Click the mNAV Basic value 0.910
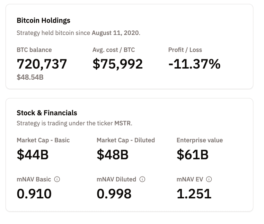The width and height of the screenshot is (264, 224). 34,194
